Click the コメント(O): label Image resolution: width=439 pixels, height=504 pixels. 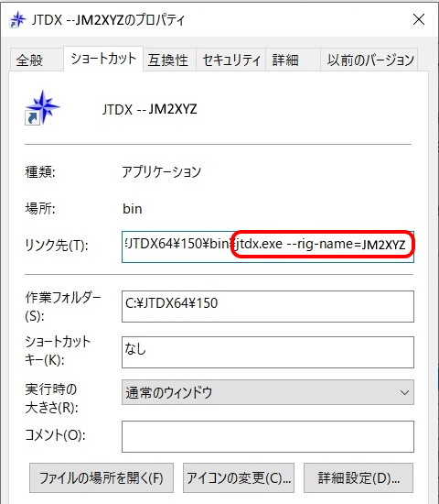click(x=55, y=435)
